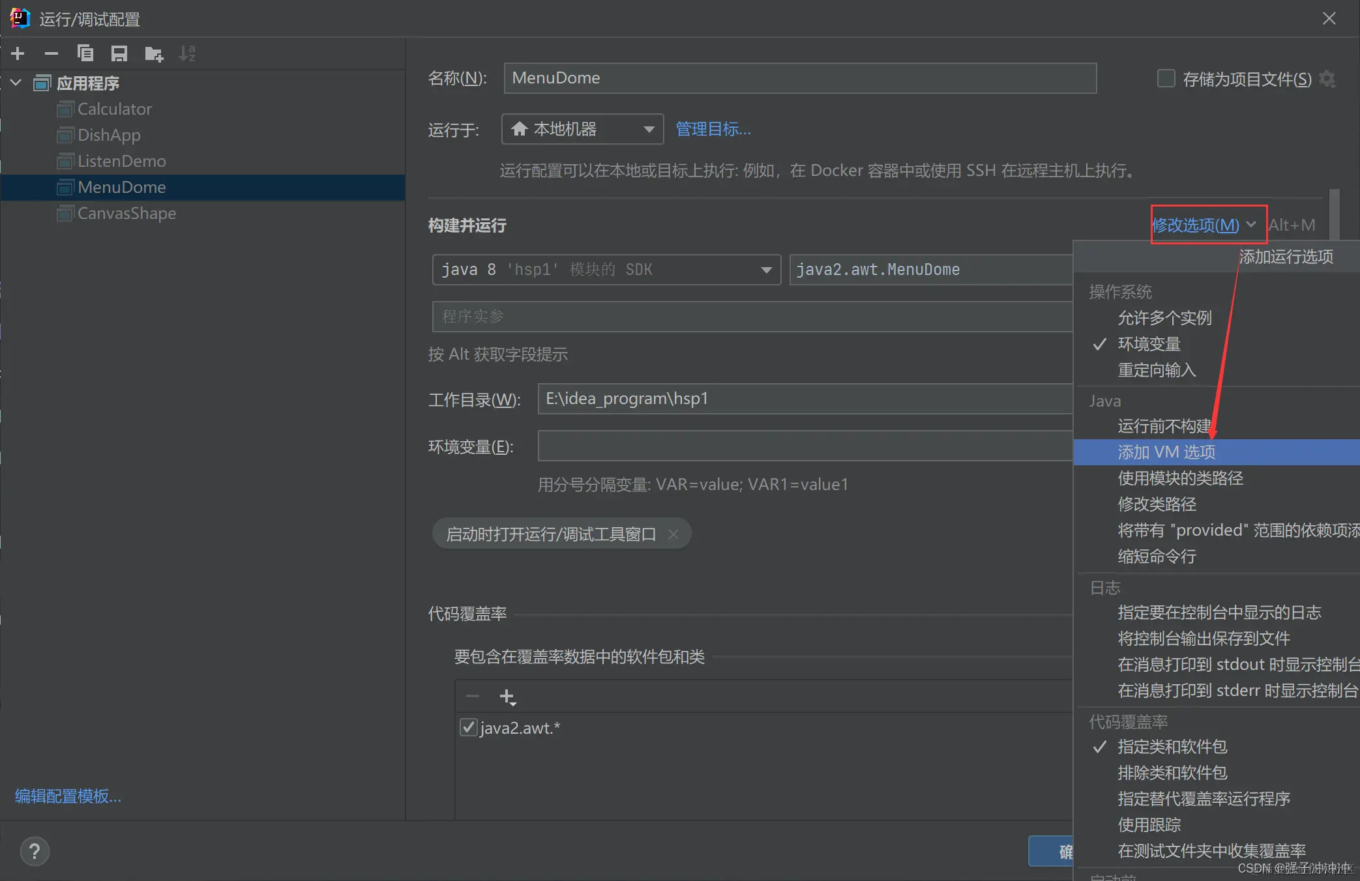Screen dimensions: 1360x881
Task: Click the 编辑配置模板... link
Action: point(67,796)
